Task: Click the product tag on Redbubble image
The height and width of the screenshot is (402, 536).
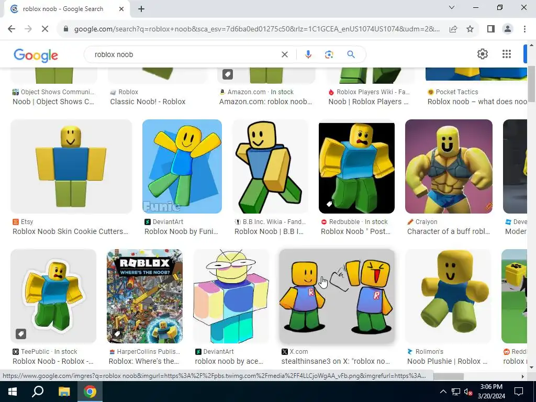Action: (x=329, y=204)
